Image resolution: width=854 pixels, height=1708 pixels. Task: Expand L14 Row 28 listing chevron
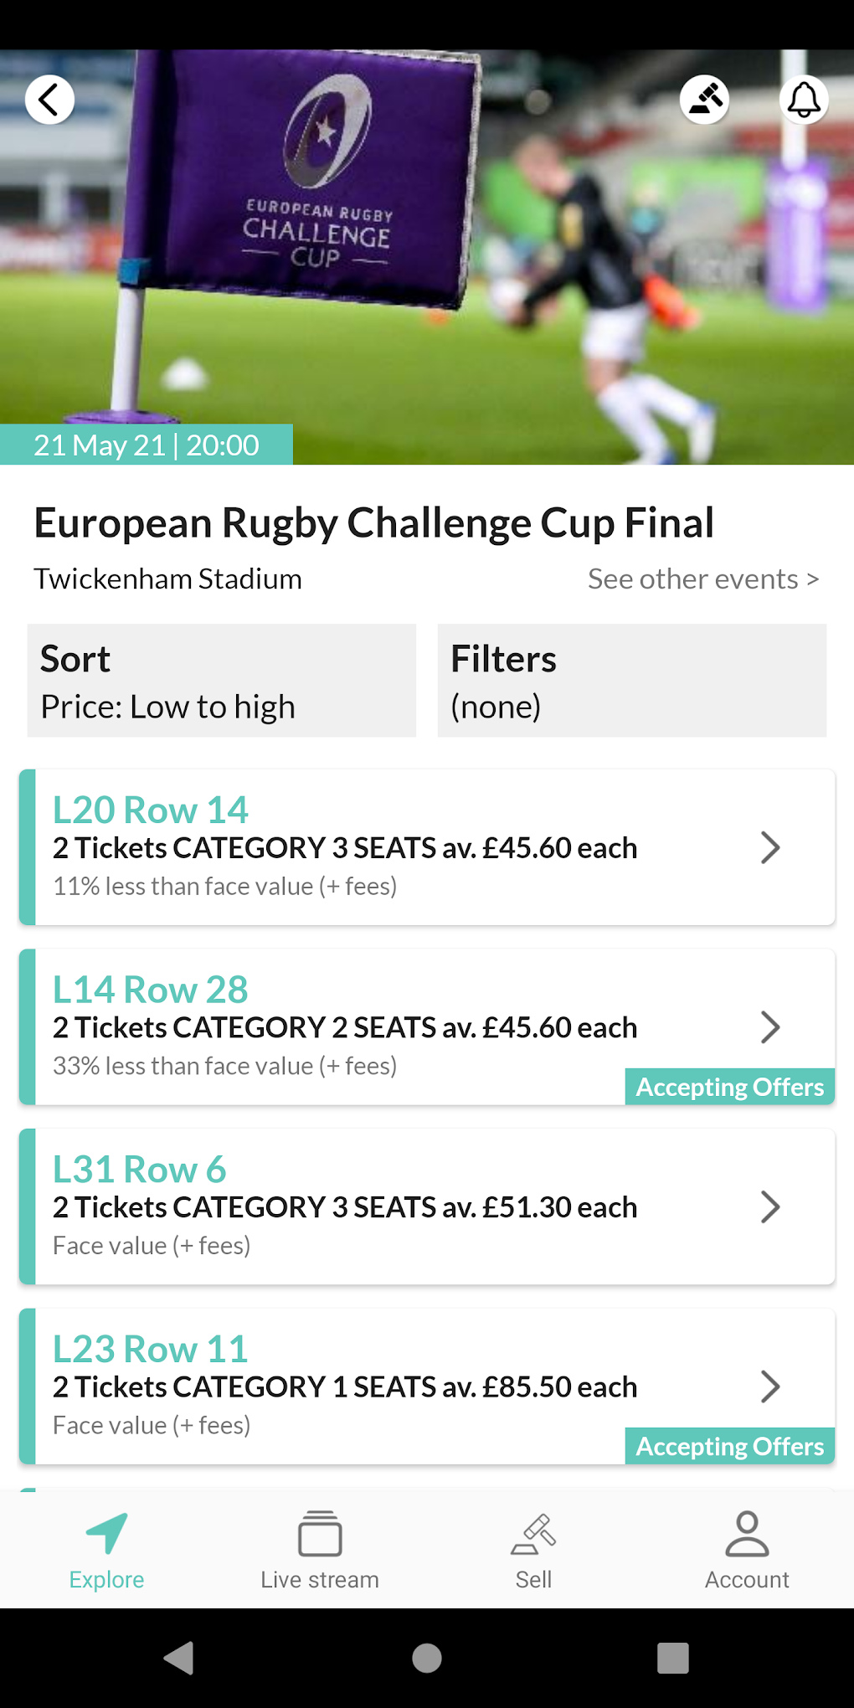[770, 1027]
